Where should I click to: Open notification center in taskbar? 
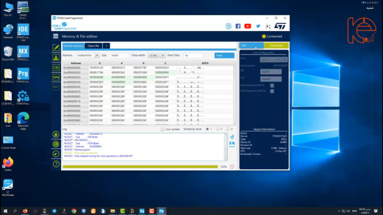[376, 211]
